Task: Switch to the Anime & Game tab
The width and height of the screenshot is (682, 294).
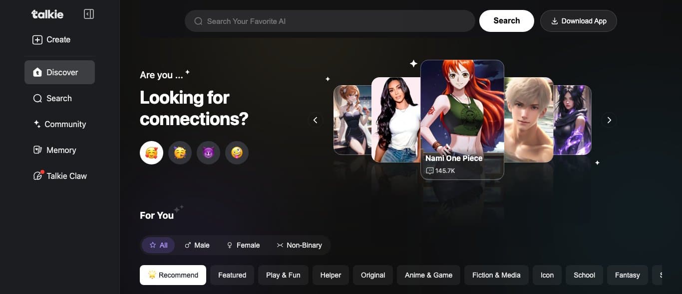Action: tap(428, 275)
